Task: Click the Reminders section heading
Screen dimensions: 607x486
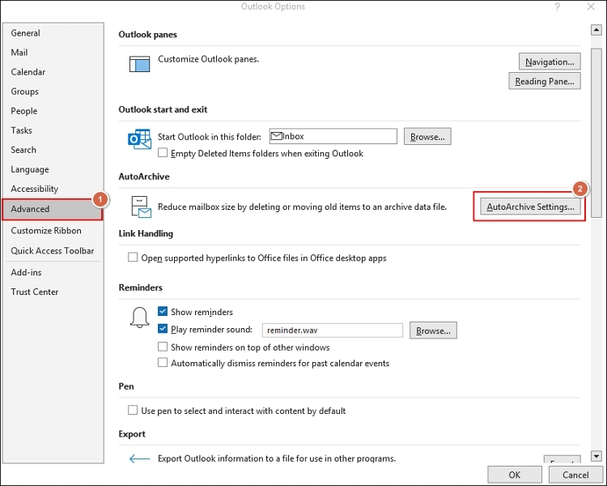Action: pyautogui.click(x=140, y=288)
